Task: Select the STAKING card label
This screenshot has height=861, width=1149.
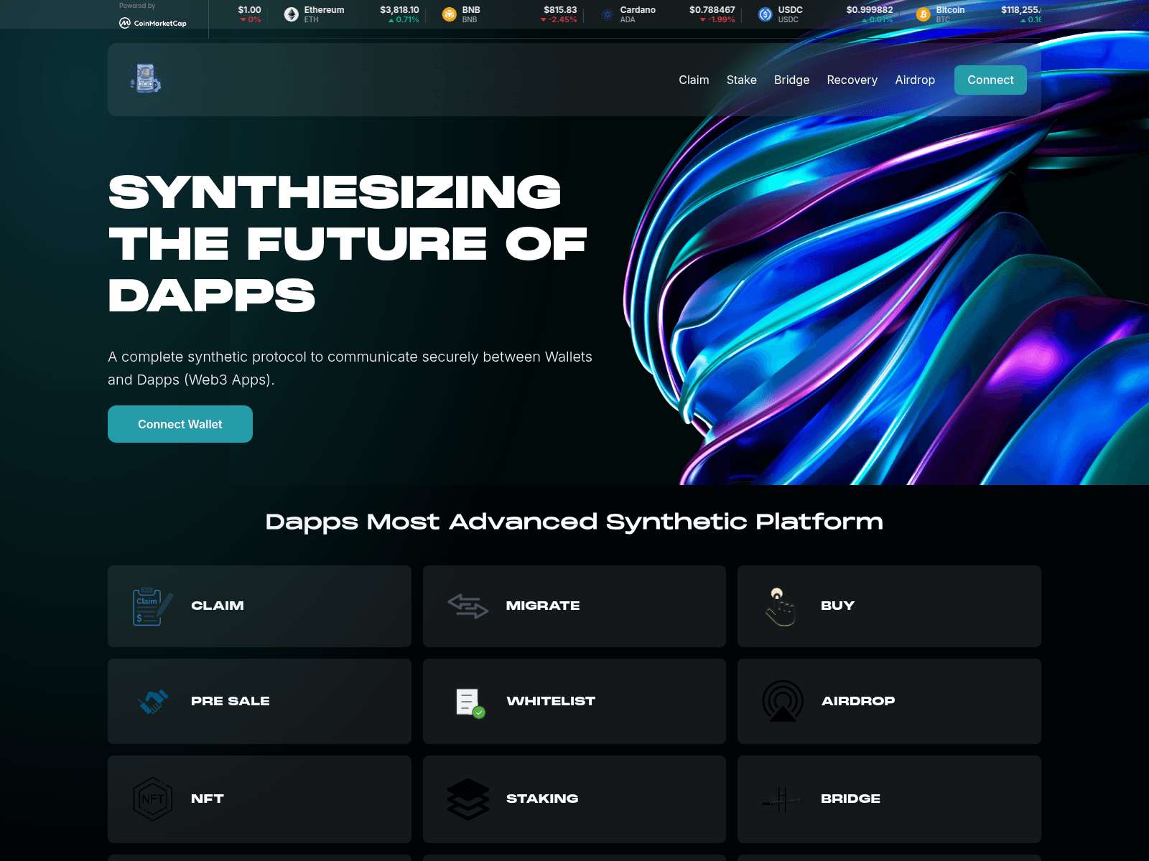Action: [542, 799]
